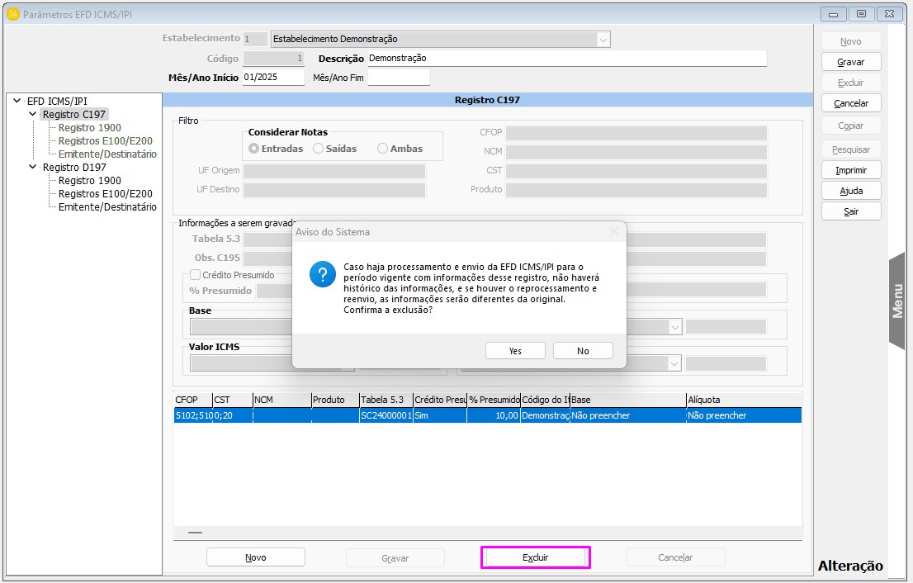Select the Saídas radio option
Viewport: 913px width, 583px height.
tap(319, 149)
